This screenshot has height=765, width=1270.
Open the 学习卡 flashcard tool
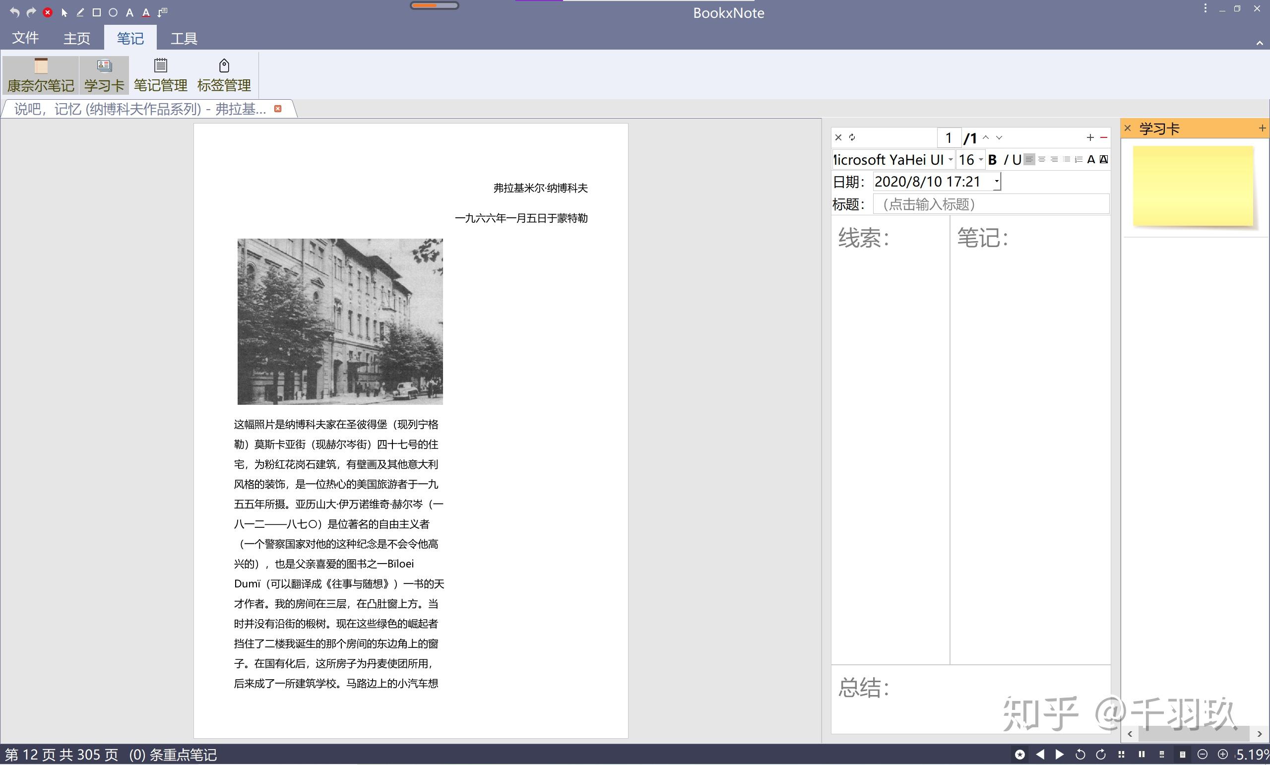click(103, 74)
